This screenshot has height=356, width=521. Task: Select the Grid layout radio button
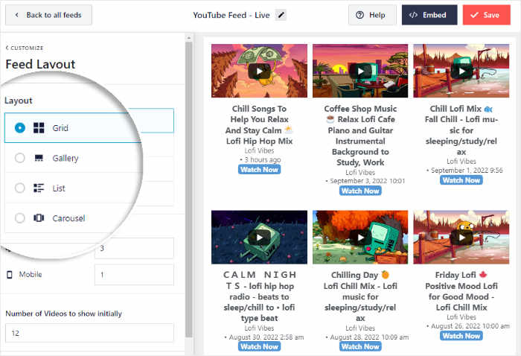click(x=20, y=128)
